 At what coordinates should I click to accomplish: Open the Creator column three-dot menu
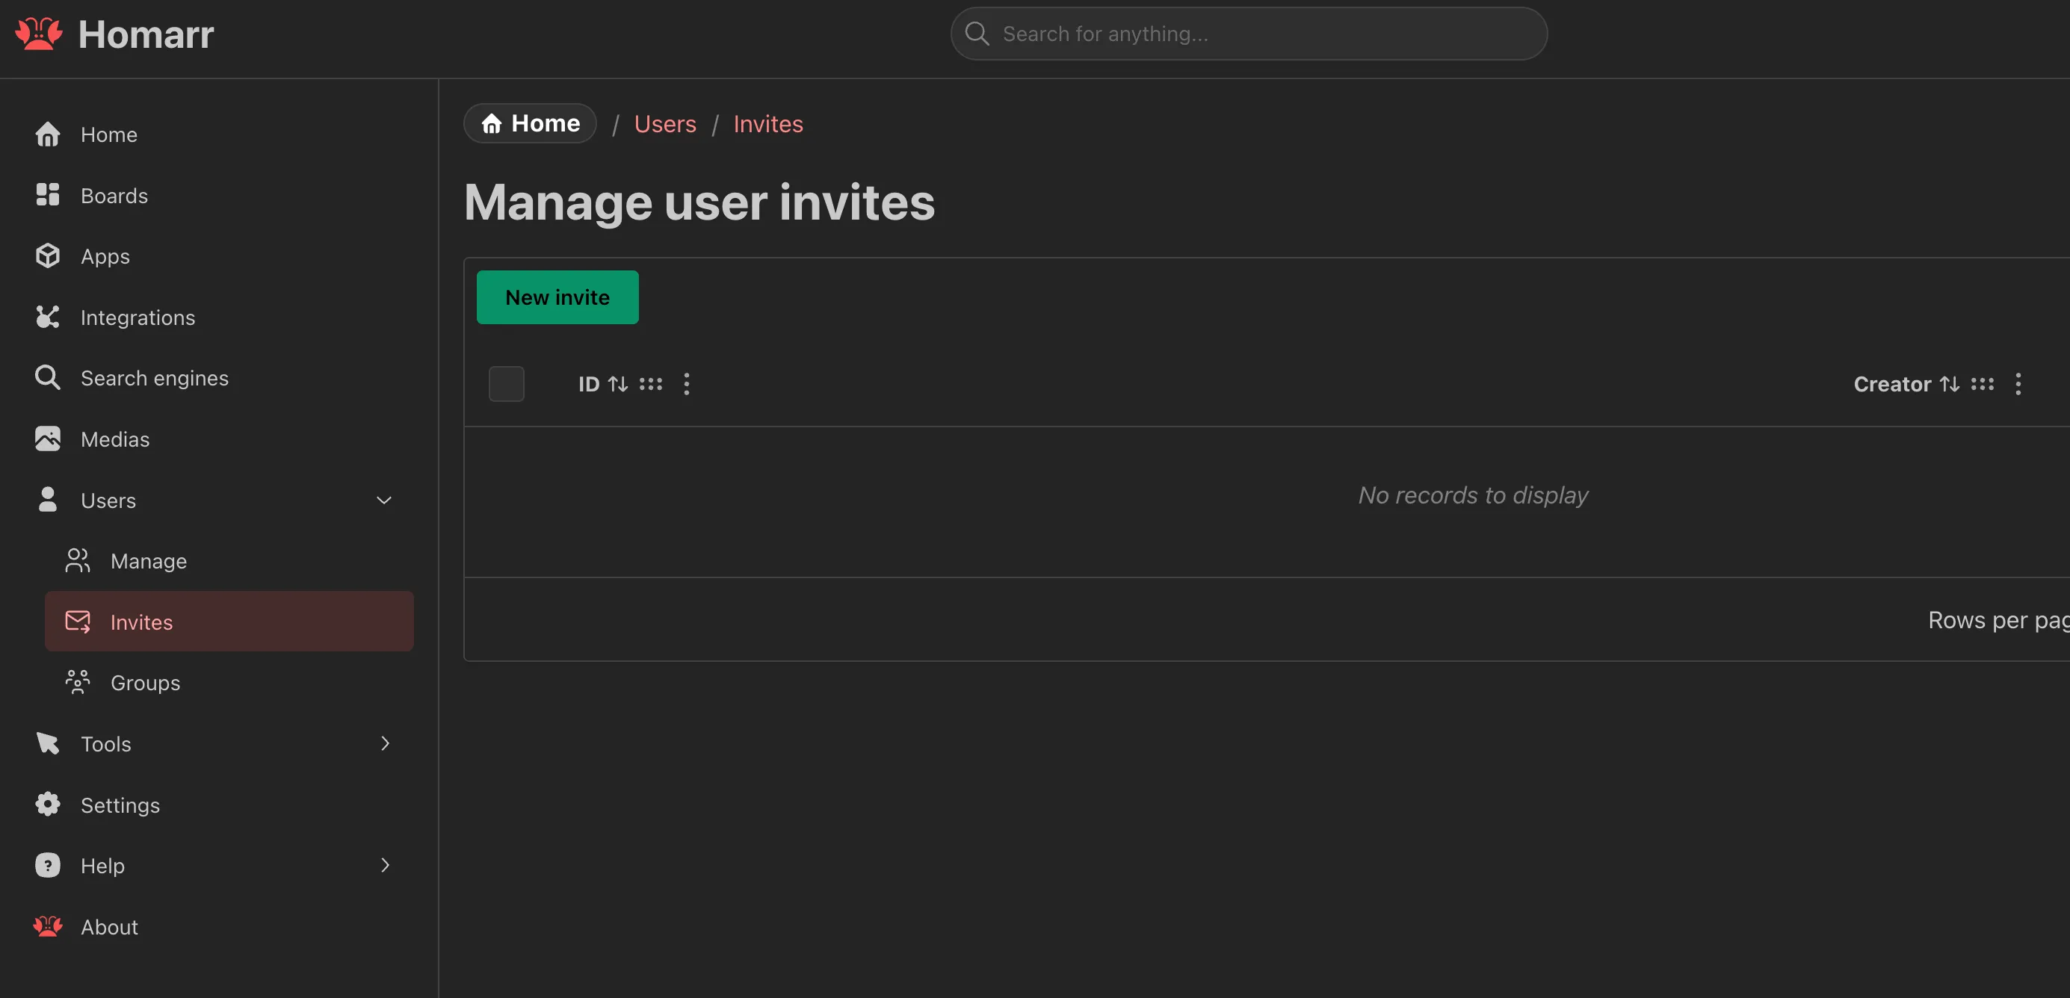tap(2018, 384)
